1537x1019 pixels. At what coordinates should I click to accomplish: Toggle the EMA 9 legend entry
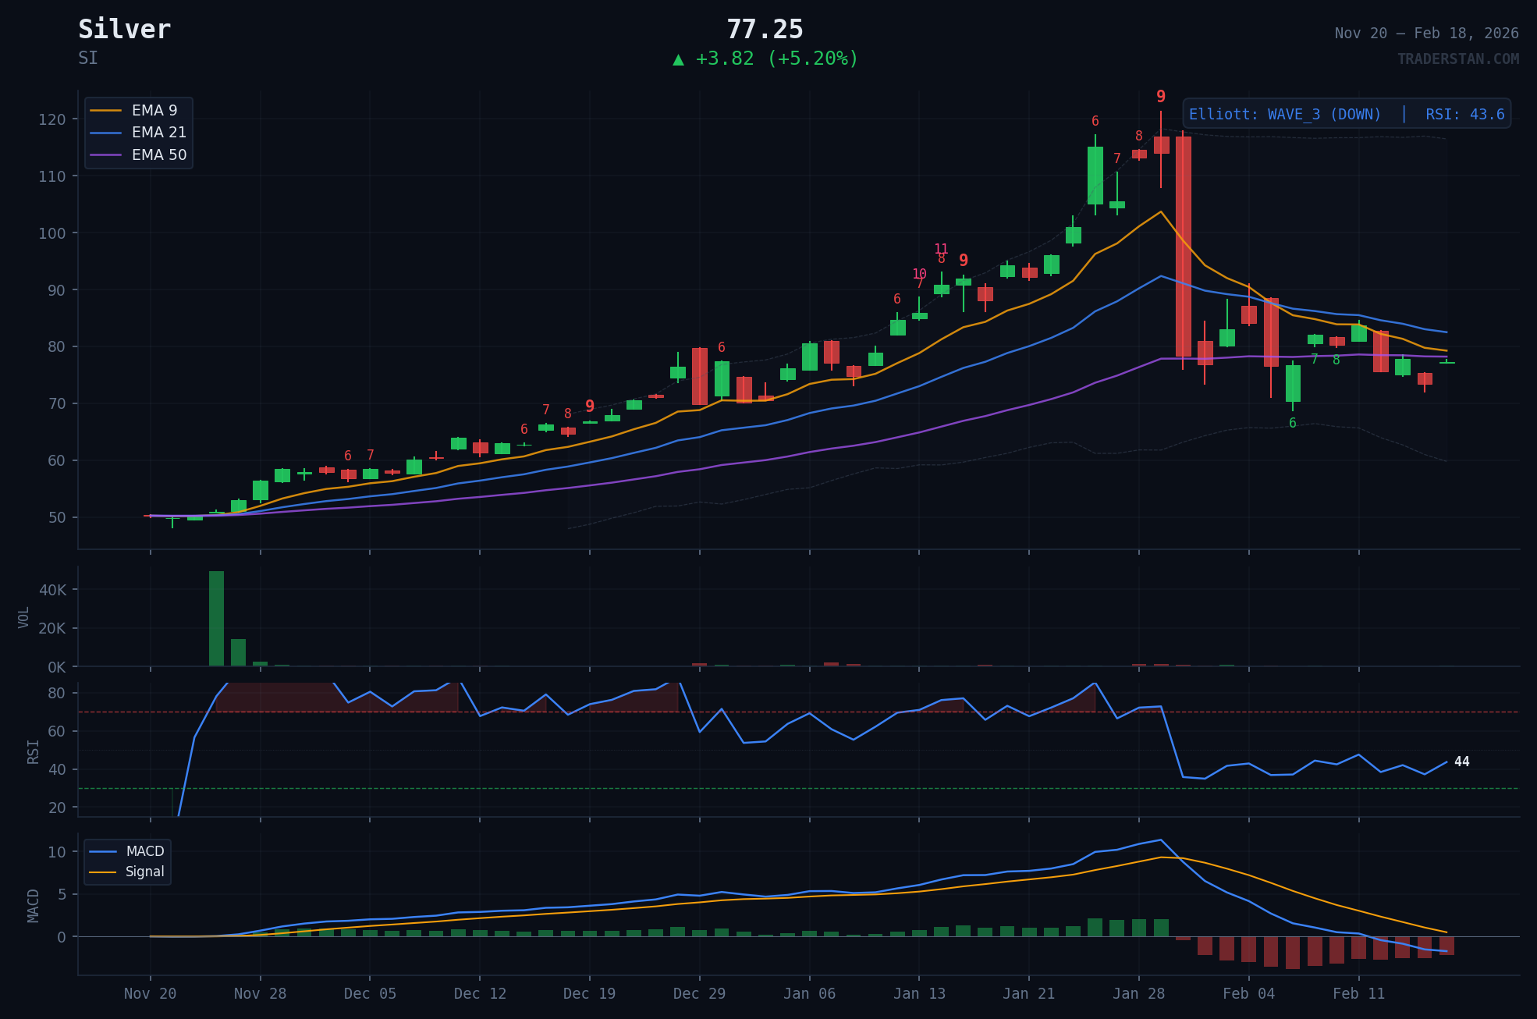click(x=154, y=110)
